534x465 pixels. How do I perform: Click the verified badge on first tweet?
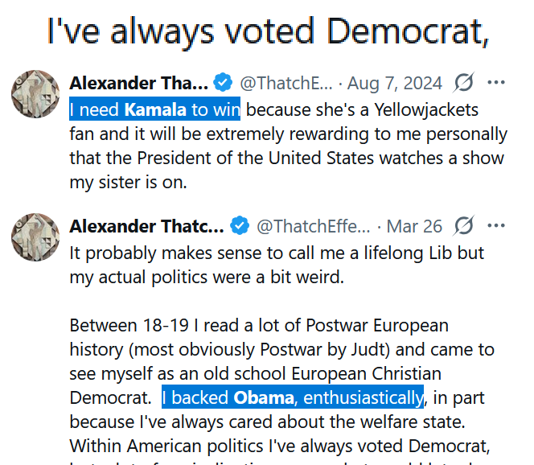point(223,82)
